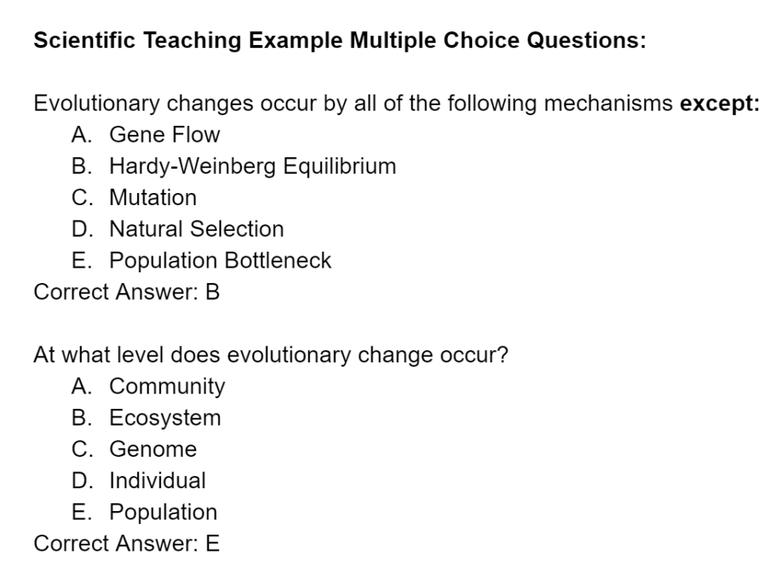Viewport: 781px width, 569px height.
Task: Click list letter D before Individual
Action: point(82,481)
